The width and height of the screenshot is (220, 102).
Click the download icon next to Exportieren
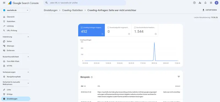pos(204,10)
